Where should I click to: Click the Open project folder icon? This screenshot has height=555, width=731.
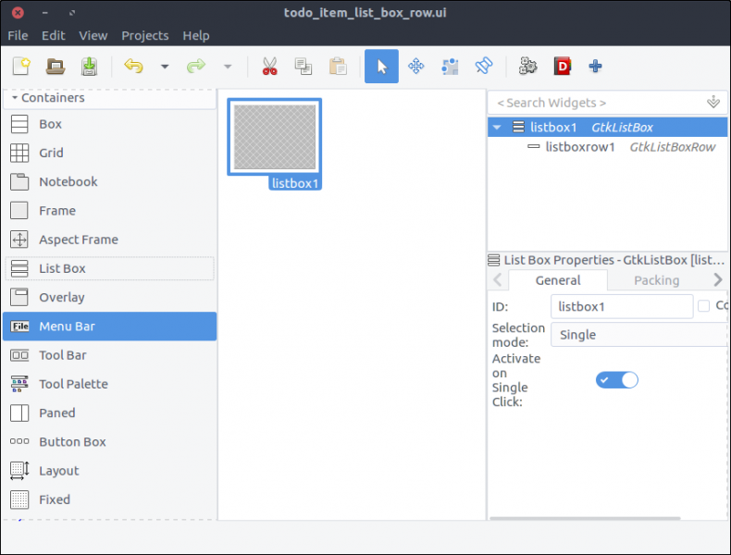coord(56,67)
